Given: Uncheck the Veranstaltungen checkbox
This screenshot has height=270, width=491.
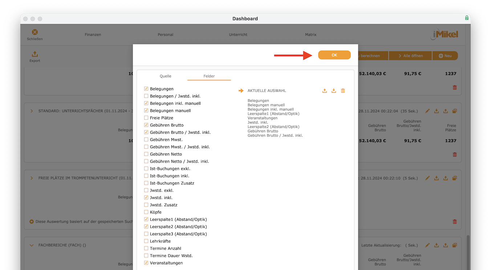Looking at the screenshot, I should click(146, 263).
